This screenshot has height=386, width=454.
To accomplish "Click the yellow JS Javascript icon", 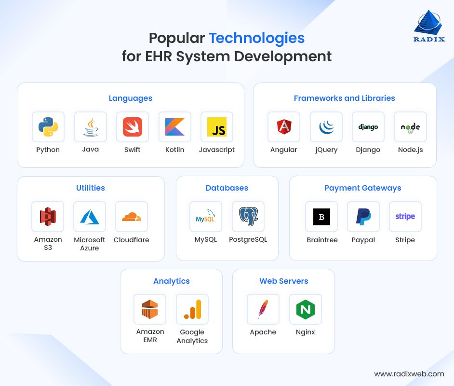I will (217, 127).
